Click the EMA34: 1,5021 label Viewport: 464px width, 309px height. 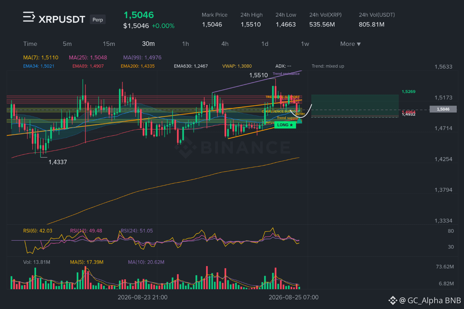click(x=39, y=66)
